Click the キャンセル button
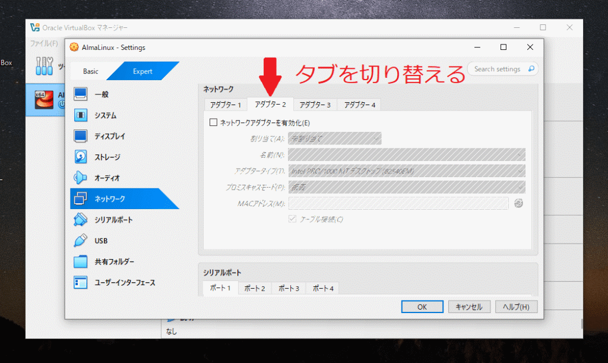This screenshot has width=608, height=363. pyautogui.click(x=469, y=307)
